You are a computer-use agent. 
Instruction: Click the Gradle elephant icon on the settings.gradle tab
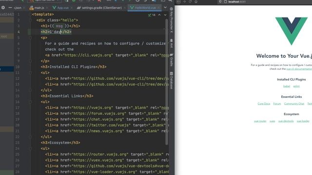coord(79,8)
